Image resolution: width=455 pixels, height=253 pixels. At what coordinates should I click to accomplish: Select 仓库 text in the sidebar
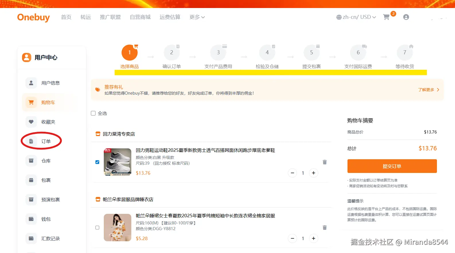tap(46, 161)
